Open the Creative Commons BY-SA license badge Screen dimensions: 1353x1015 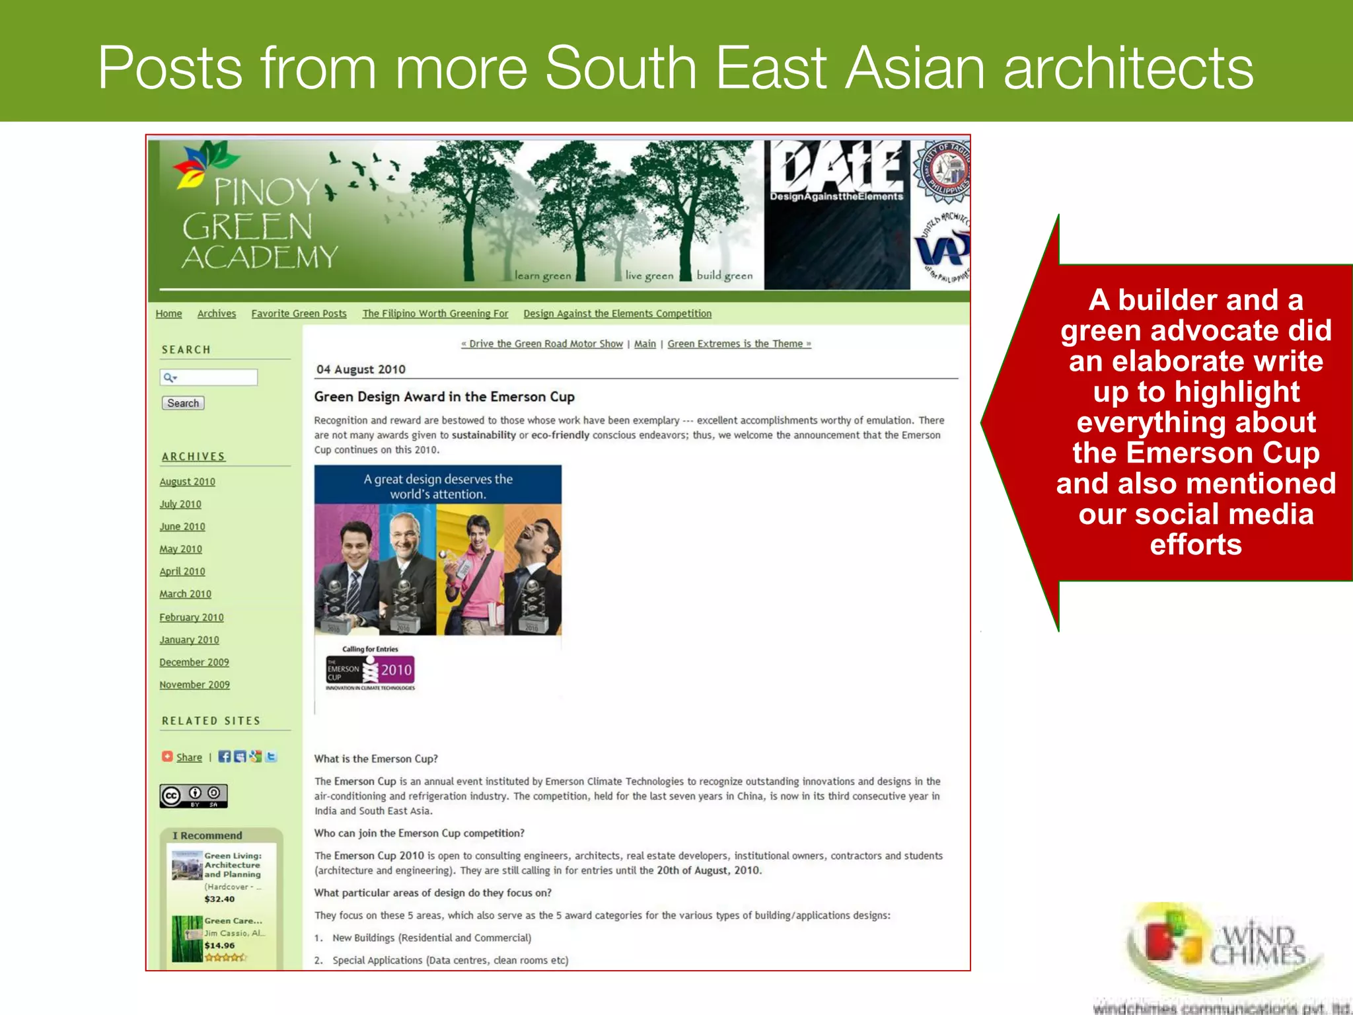pos(194,796)
